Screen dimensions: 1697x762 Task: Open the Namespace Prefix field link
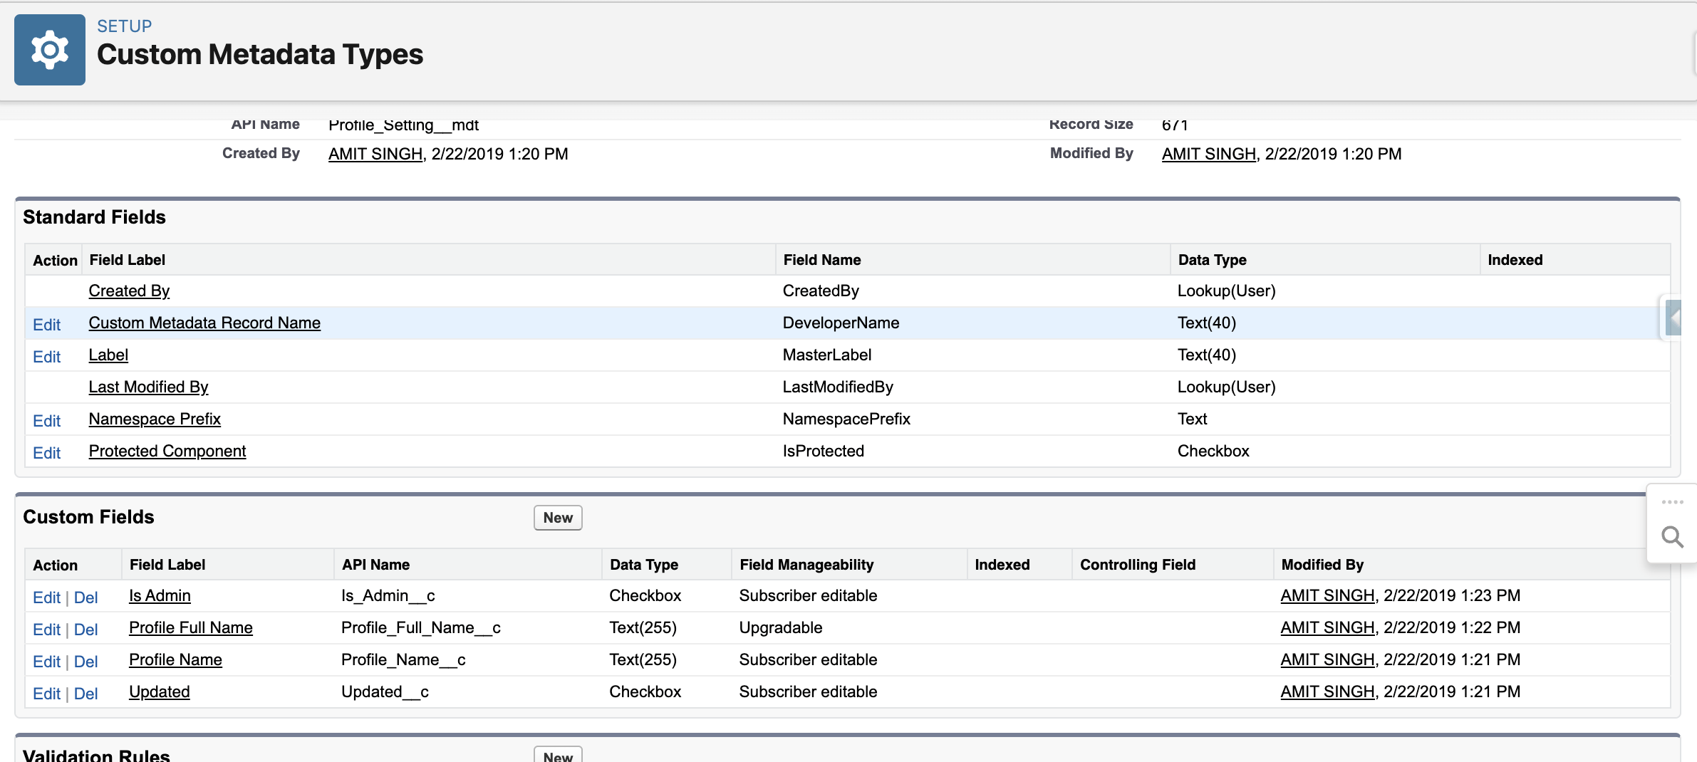[x=155, y=419]
